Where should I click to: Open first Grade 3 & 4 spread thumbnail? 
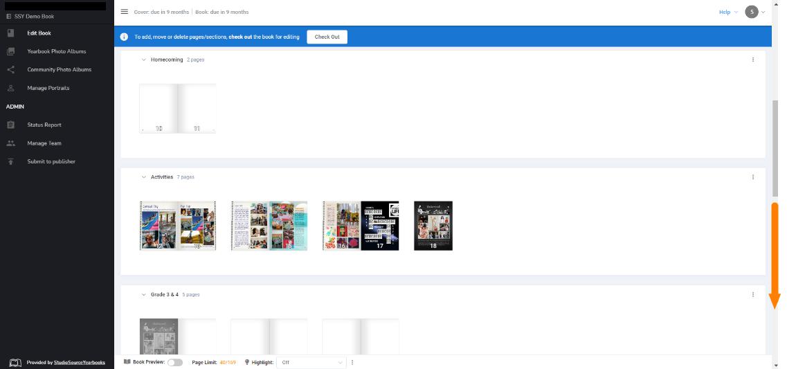(x=178, y=336)
